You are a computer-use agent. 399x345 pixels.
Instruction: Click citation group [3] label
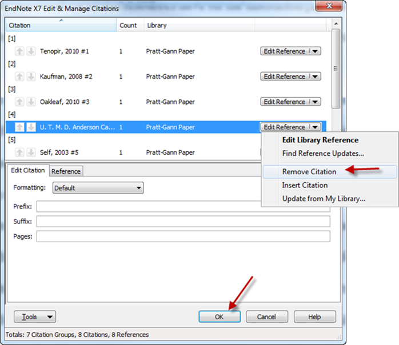point(11,89)
